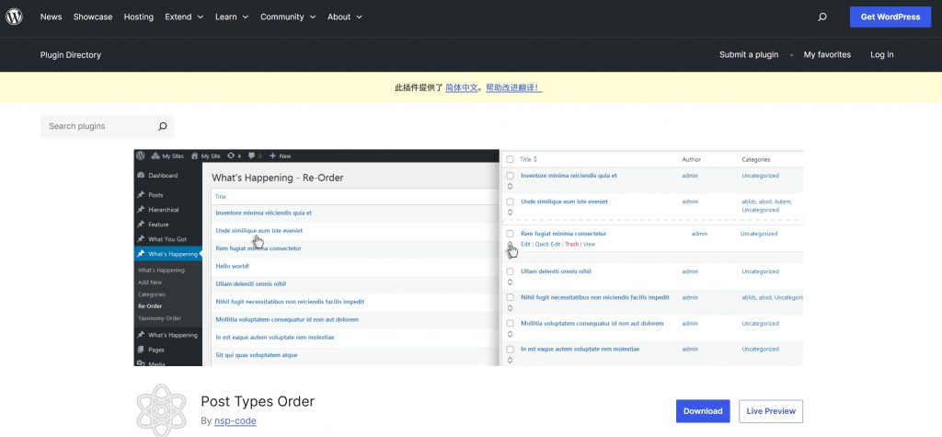The image size is (942, 437).
Task: Click the WordPress logo icon
Action: (x=14, y=17)
